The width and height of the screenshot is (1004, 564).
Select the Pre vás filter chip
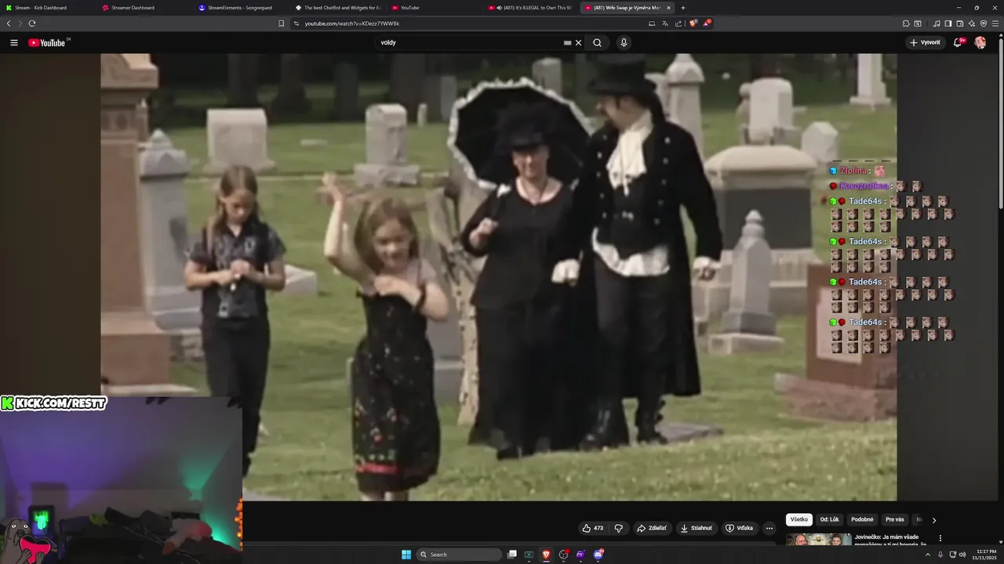point(895,519)
